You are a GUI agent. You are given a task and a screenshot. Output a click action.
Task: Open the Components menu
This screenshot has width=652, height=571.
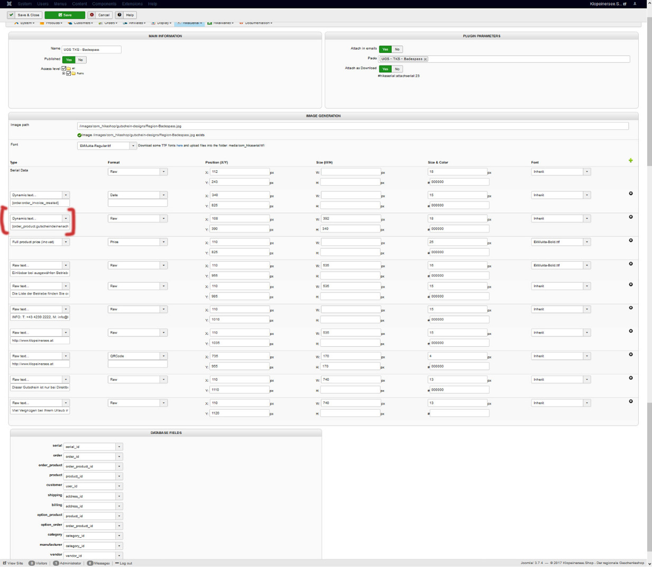tap(104, 4)
